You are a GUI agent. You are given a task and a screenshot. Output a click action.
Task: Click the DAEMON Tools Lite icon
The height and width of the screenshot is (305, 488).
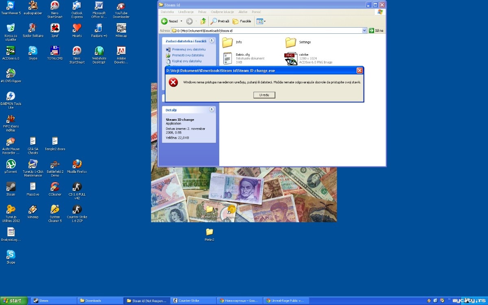tap(11, 100)
